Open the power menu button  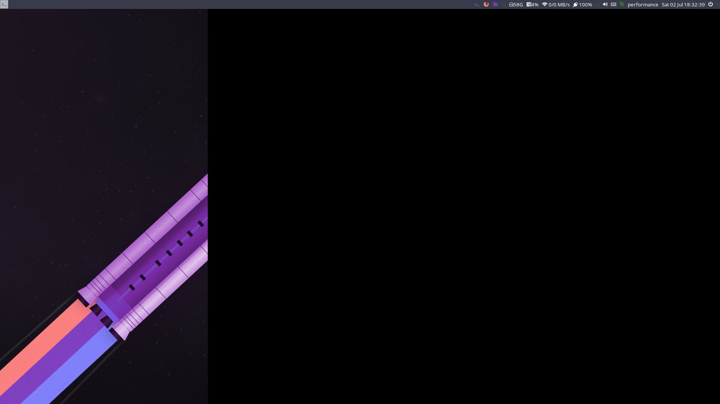pyautogui.click(x=710, y=4)
